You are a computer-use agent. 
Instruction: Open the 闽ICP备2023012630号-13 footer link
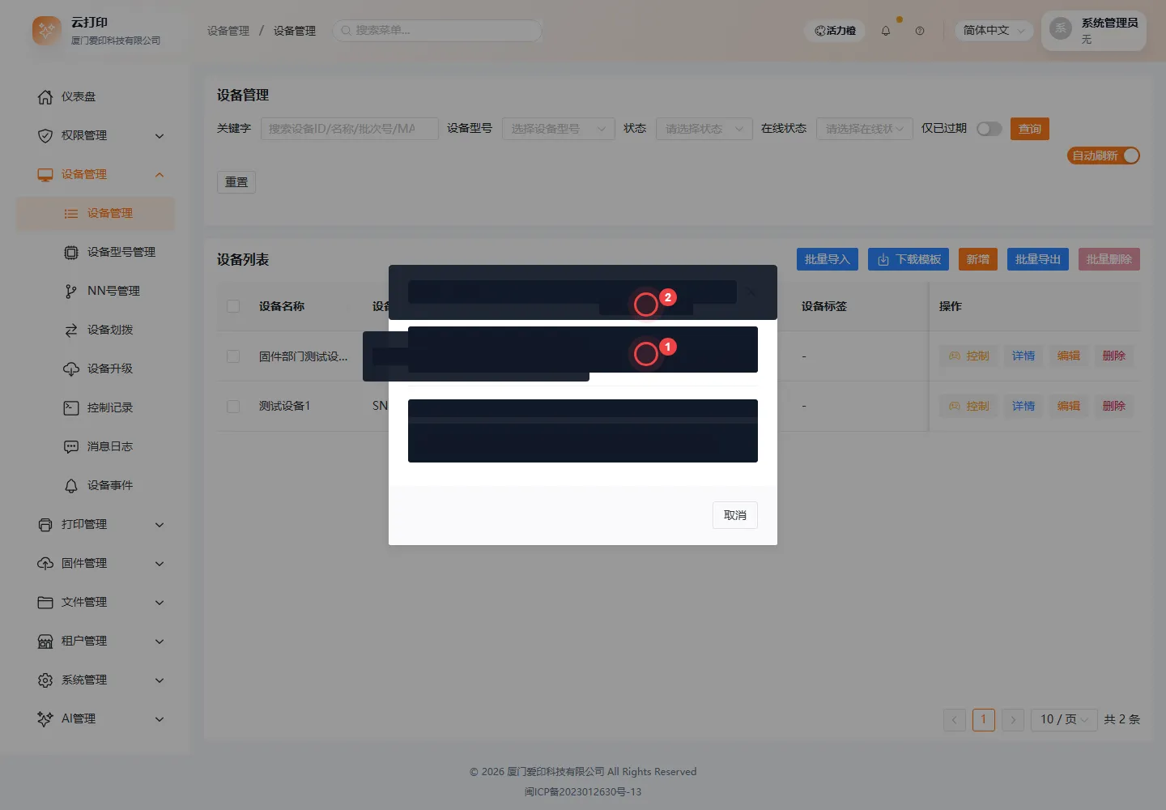583,792
